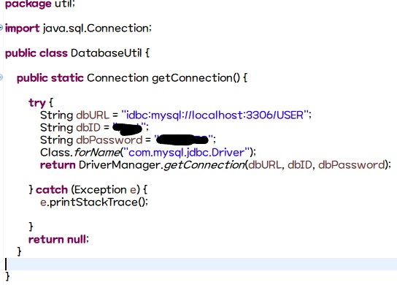Click 'dbURL' argument in the return statement
This screenshot has height=285, width=397.
pyautogui.click(x=265, y=165)
